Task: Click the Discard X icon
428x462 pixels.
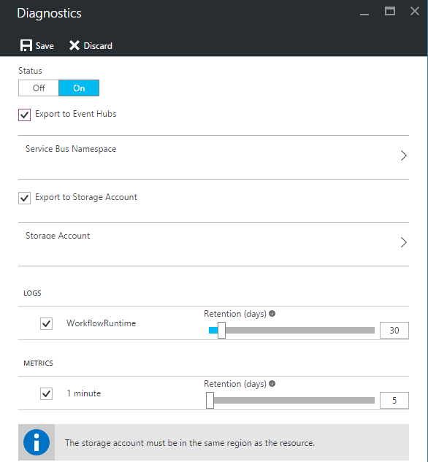Action: click(x=74, y=45)
